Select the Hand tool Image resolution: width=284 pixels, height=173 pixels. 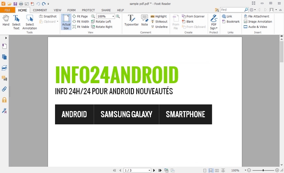[6, 20]
